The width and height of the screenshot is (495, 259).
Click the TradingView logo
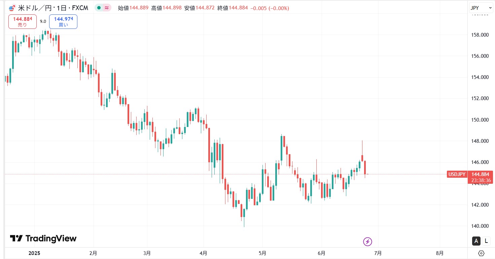43,239
